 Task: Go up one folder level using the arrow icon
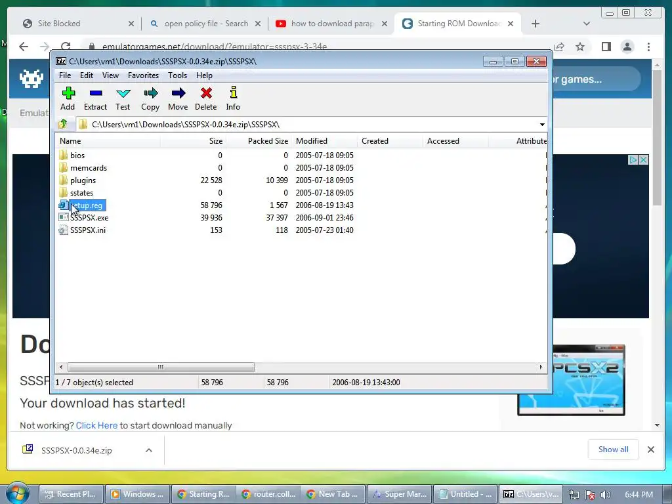click(x=63, y=124)
